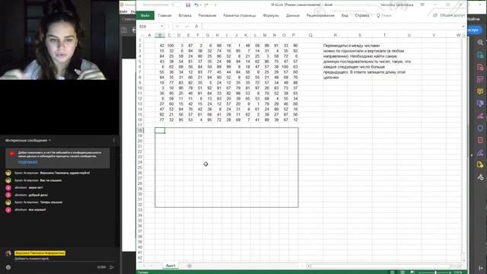Click the webcam video thumbnail
487x274 pixels.
[x=59, y=40]
